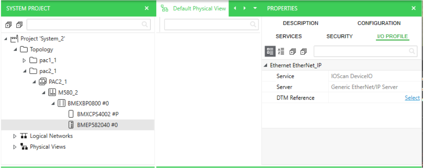Click search magnifier in Physical View panel

click(253, 24)
